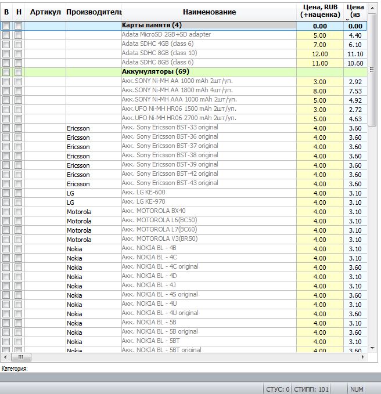Click price 11.10 in the second price column
The width and height of the screenshot is (381, 394).
coord(355,54)
